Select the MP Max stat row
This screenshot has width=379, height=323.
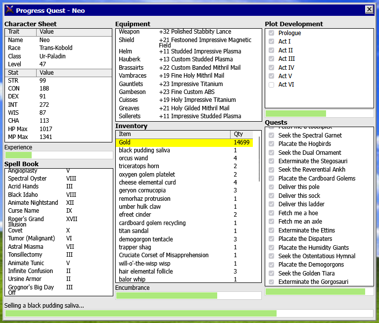58,137
